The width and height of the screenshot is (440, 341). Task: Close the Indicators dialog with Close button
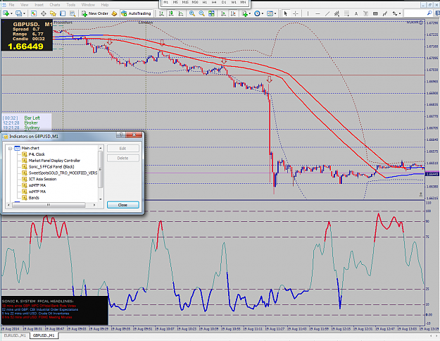(122, 205)
